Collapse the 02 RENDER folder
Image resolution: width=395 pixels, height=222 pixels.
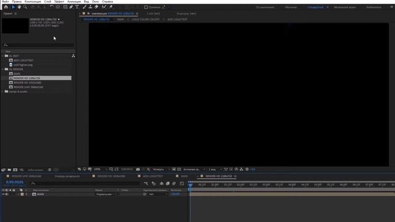tap(2, 69)
